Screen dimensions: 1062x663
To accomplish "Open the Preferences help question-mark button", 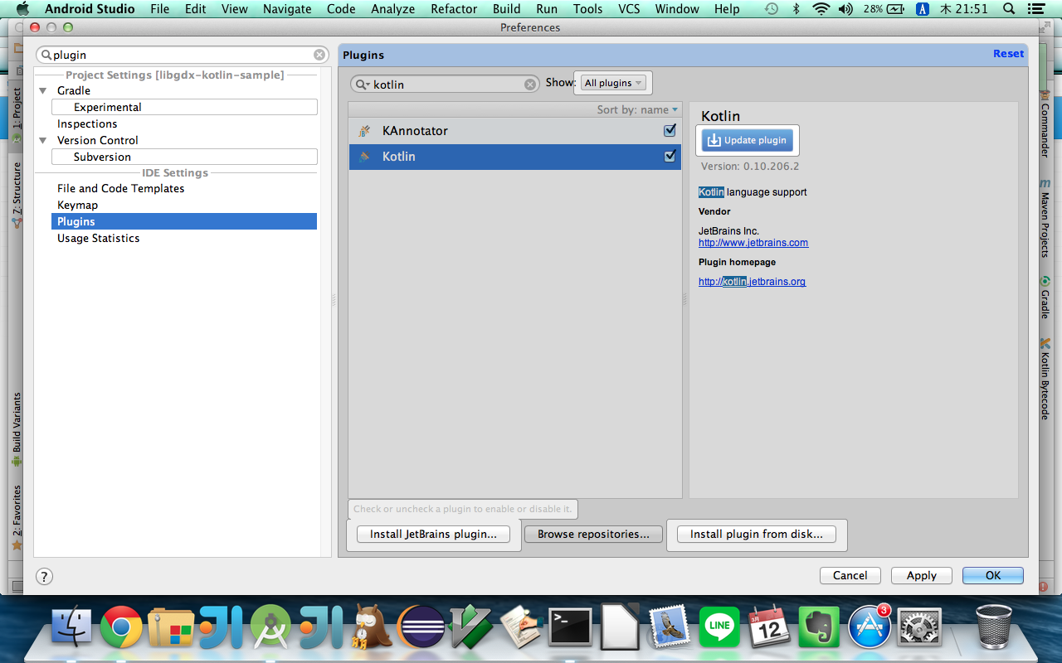I will click(45, 576).
